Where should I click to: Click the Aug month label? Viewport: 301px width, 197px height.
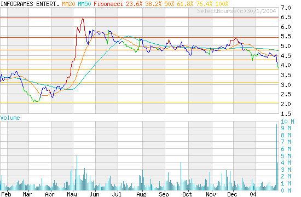[141, 194]
